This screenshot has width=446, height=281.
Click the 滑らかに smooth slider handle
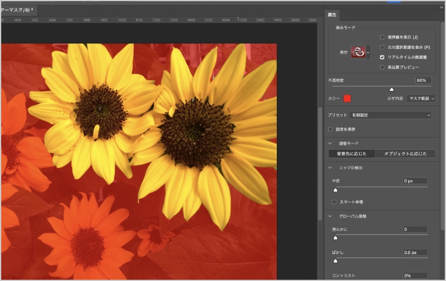pyautogui.click(x=335, y=238)
